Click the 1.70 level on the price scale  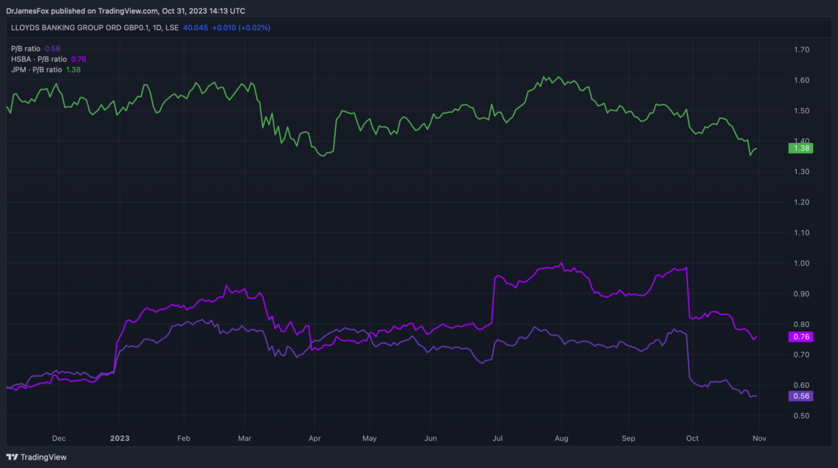(x=801, y=50)
